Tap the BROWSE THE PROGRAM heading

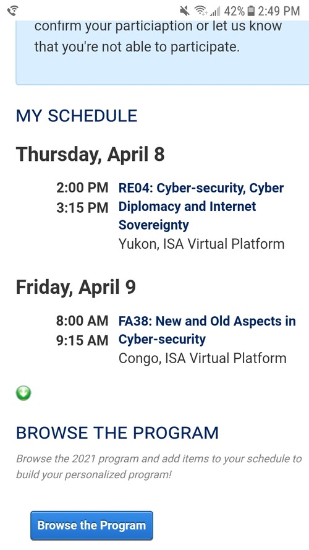click(x=117, y=433)
